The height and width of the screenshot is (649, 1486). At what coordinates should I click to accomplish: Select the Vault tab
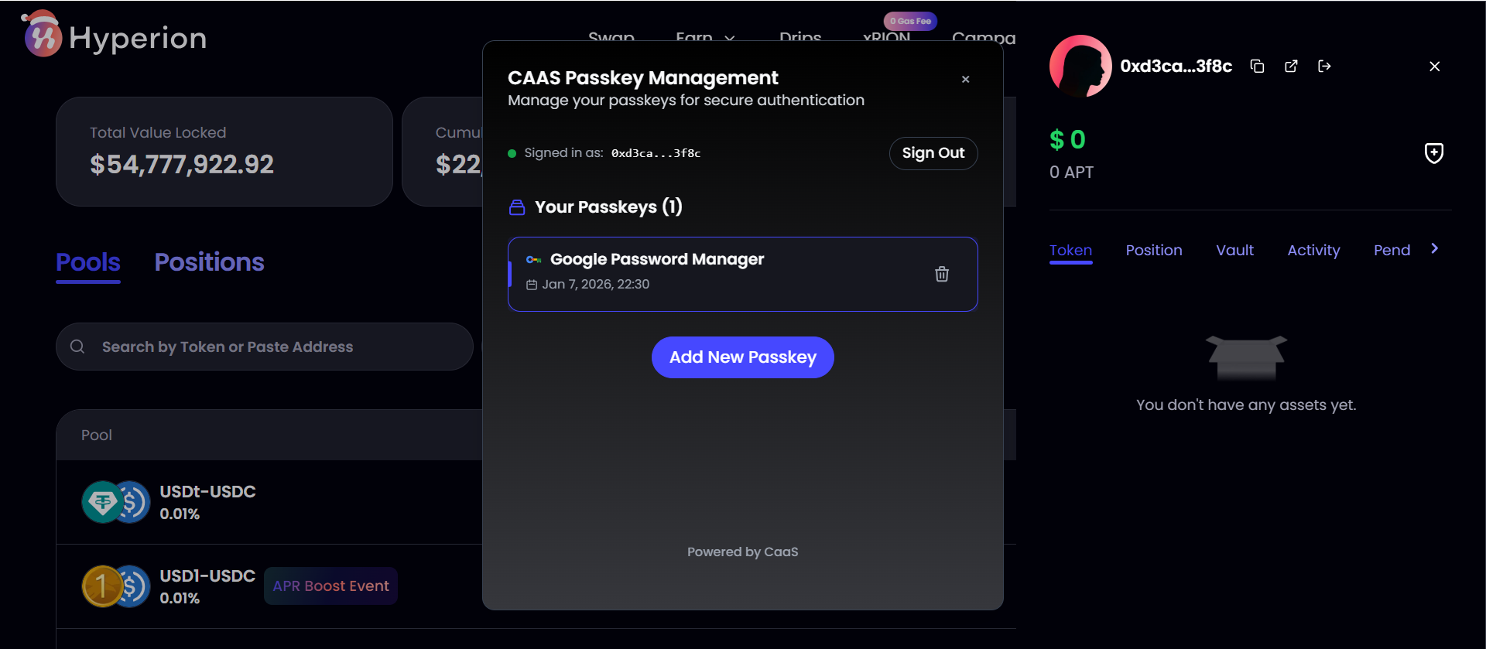pos(1234,250)
